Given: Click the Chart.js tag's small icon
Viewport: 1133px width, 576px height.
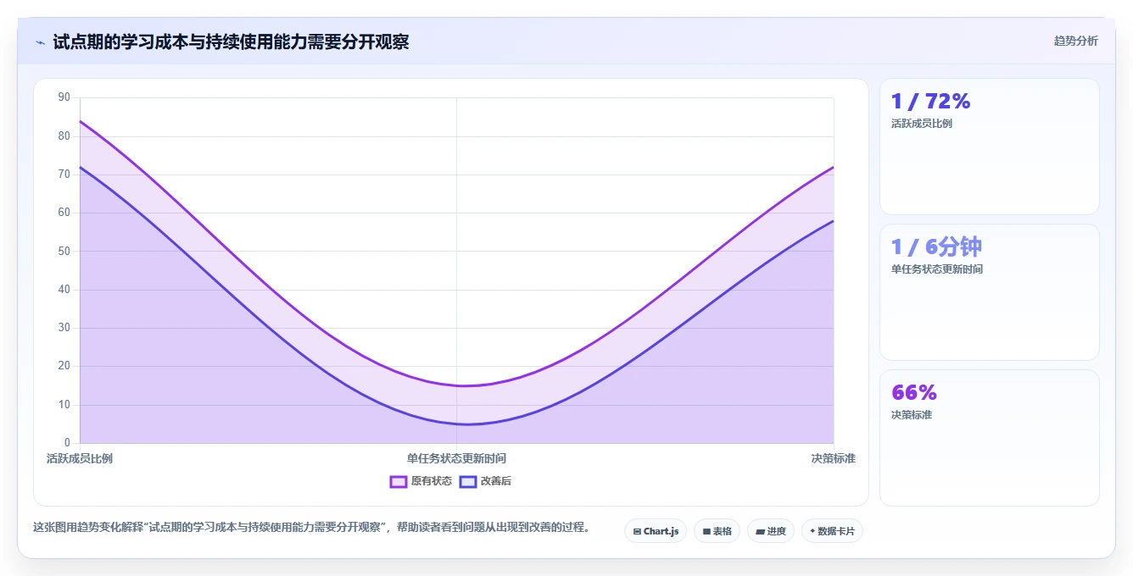Looking at the screenshot, I should click(x=637, y=532).
